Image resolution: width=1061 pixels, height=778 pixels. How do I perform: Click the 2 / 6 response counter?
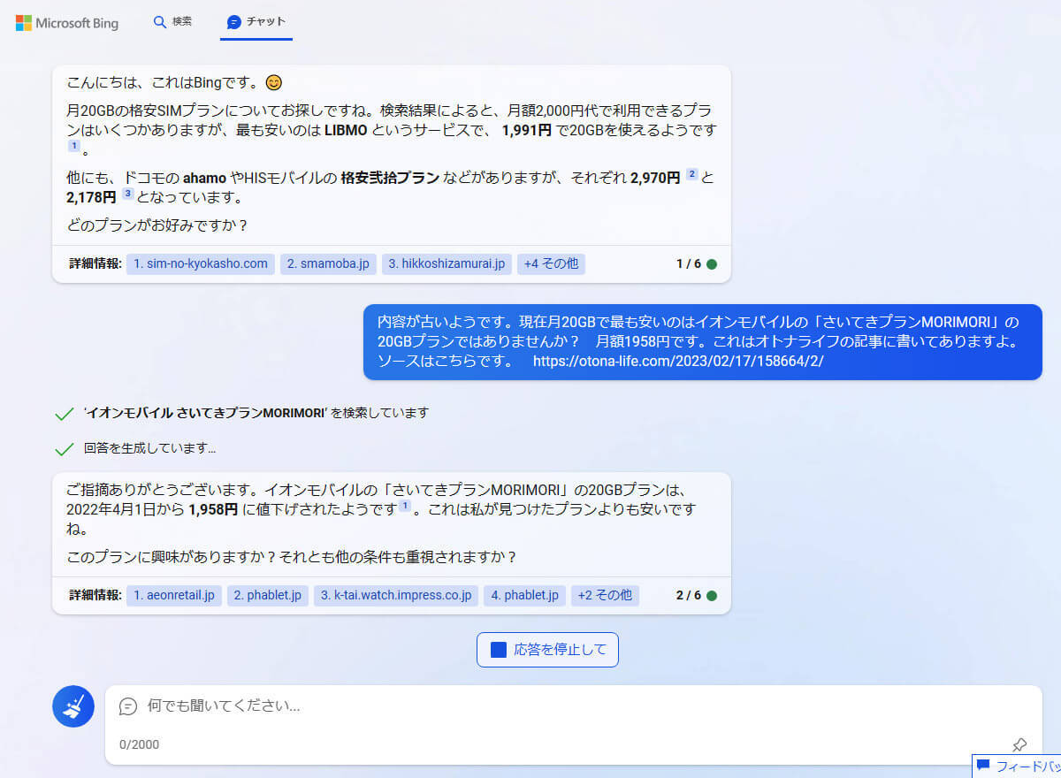689,595
